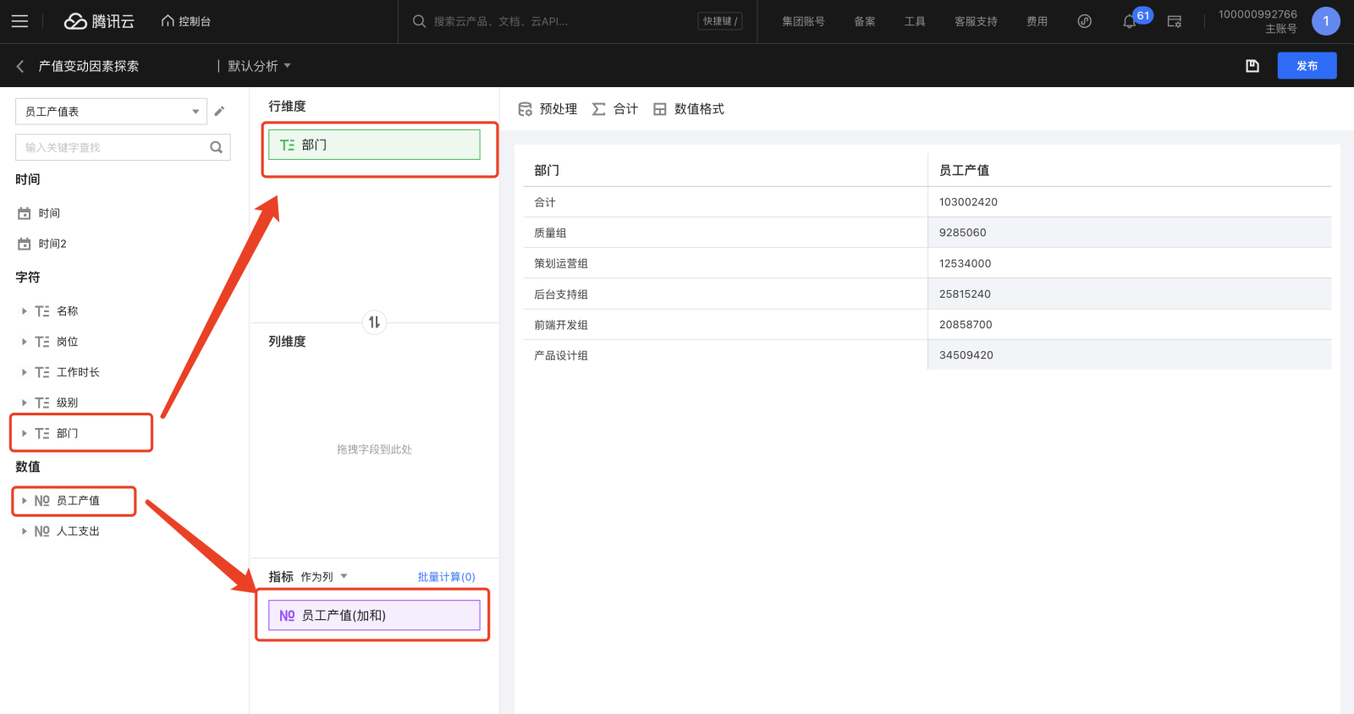The height and width of the screenshot is (714, 1354).
Task: Expand the 默认分析 dropdown
Action: [259, 66]
